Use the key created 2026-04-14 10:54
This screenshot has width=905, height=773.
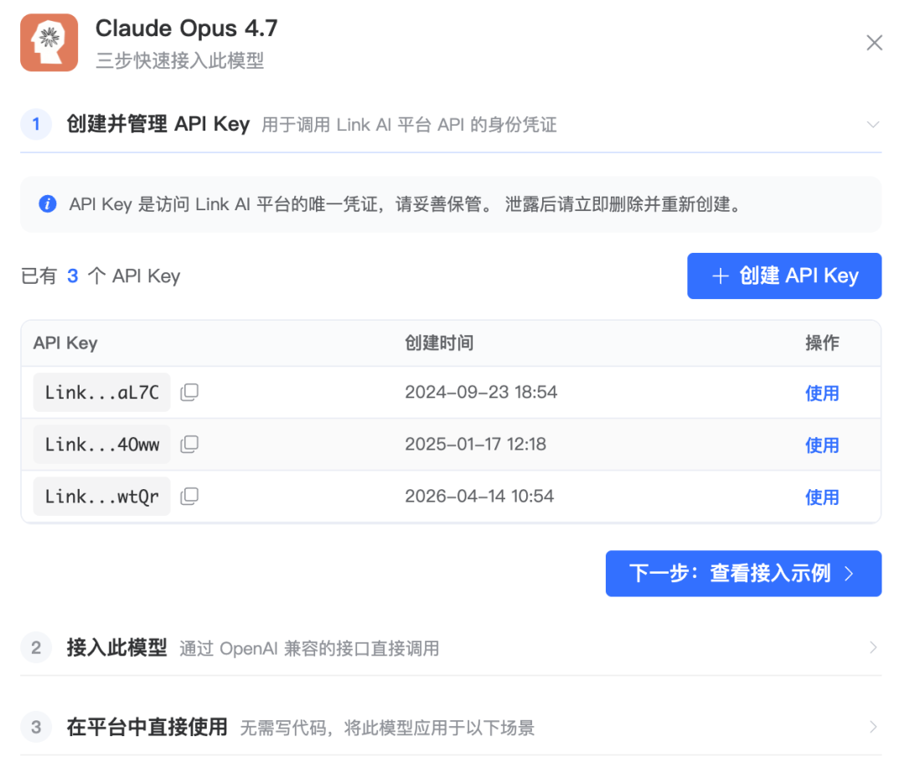[x=822, y=497]
